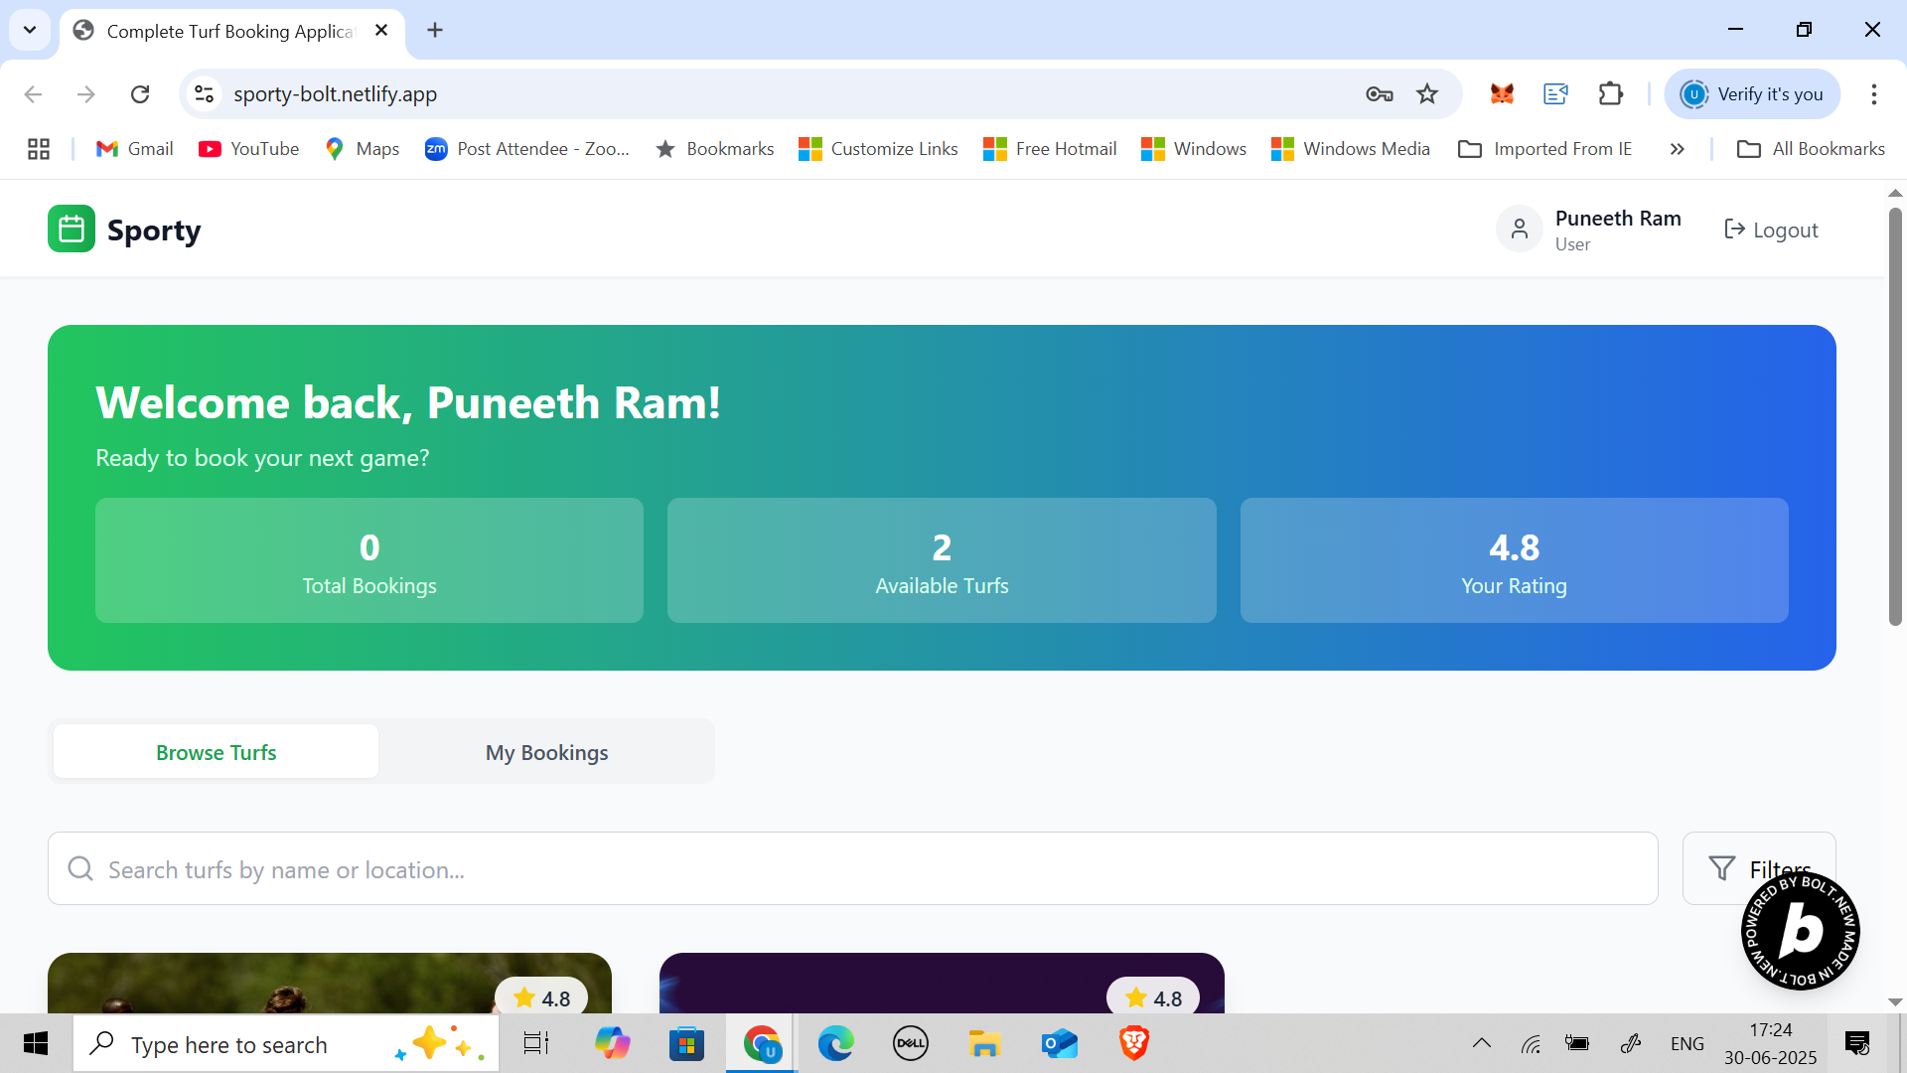This screenshot has width=1907, height=1073.
Task: Reload the page using refresh icon
Action: pyautogui.click(x=140, y=94)
